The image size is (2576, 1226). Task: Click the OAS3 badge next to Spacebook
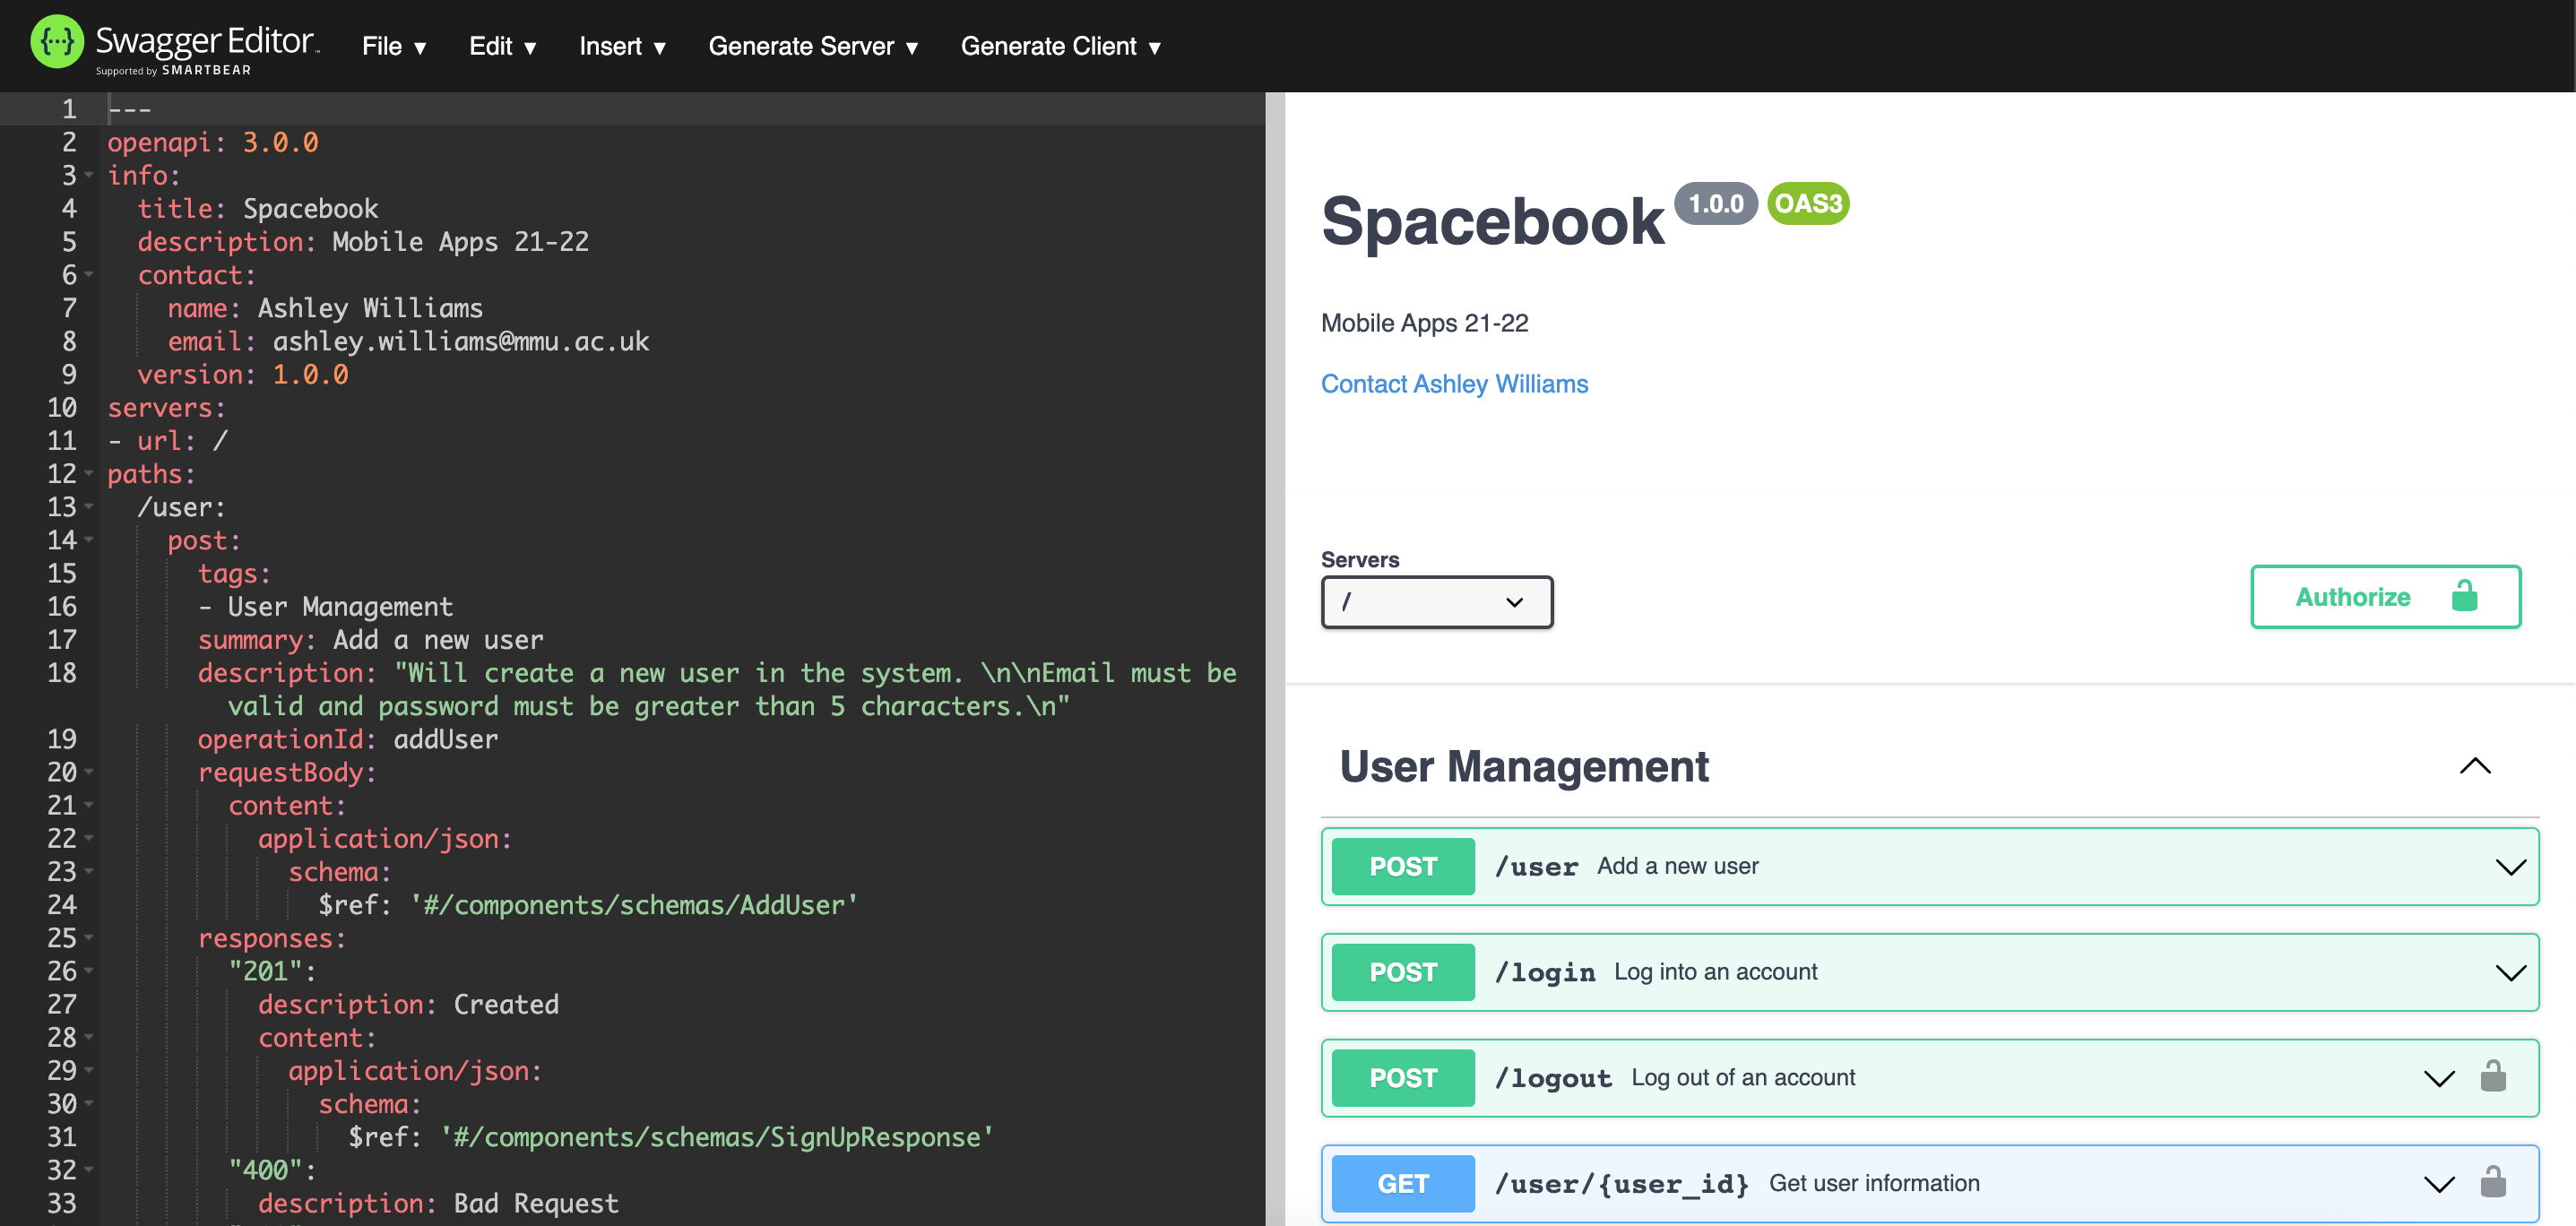coord(1808,203)
